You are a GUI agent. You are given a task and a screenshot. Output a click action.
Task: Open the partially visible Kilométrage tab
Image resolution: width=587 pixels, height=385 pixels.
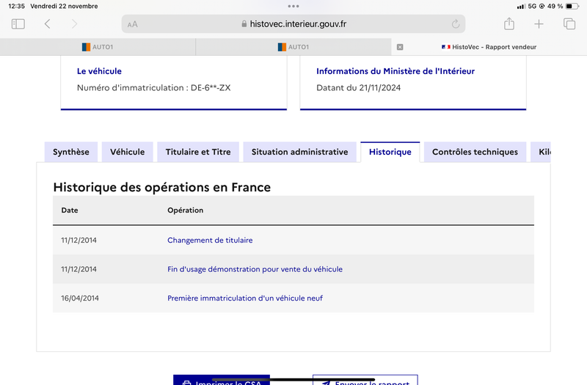point(541,152)
